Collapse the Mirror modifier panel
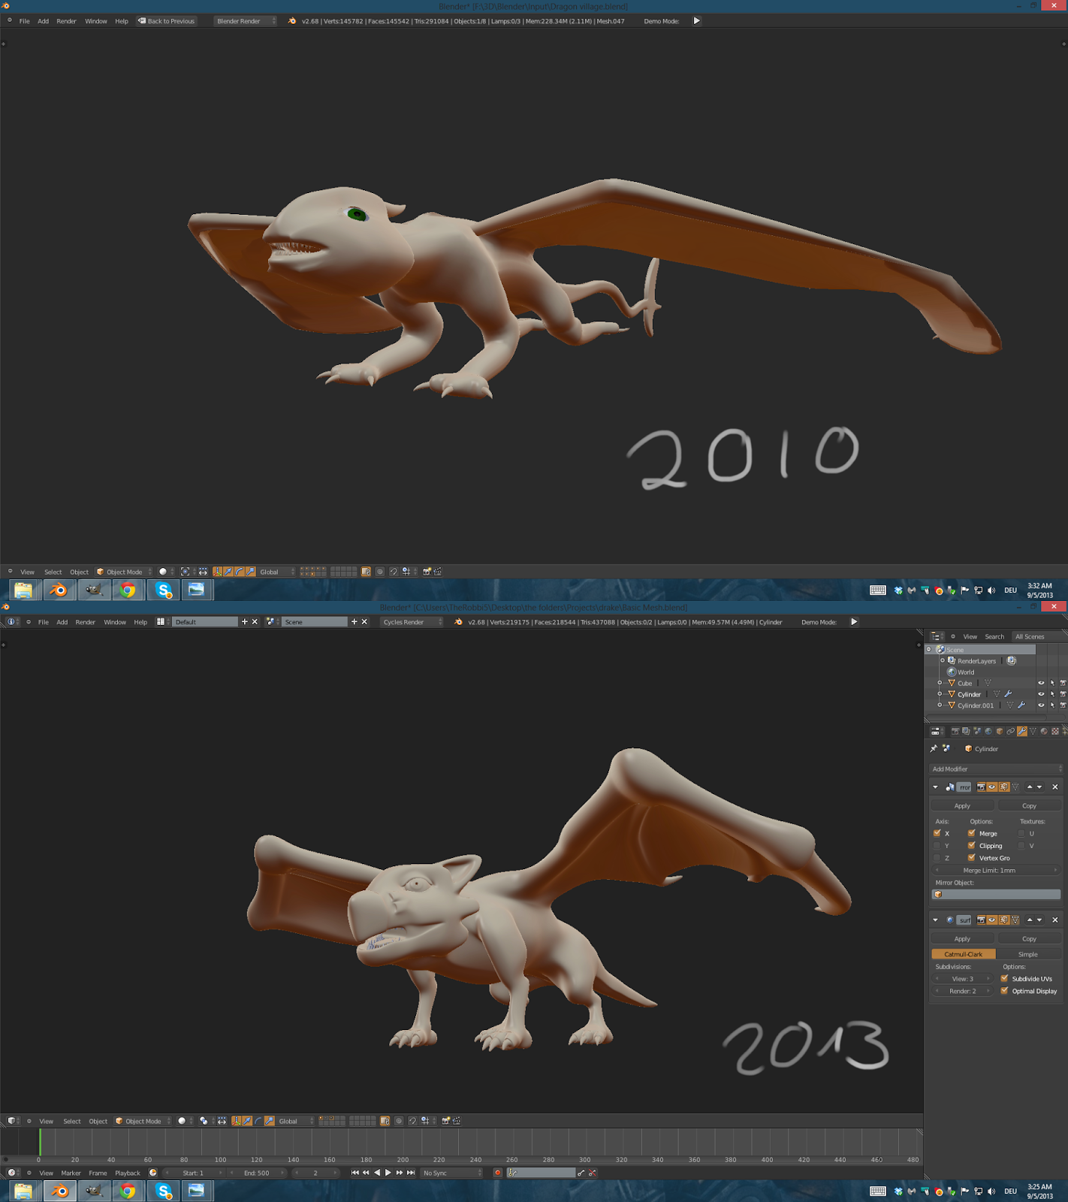The height and width of the screenshot is (1202, 1068). (x=935, y=787)
